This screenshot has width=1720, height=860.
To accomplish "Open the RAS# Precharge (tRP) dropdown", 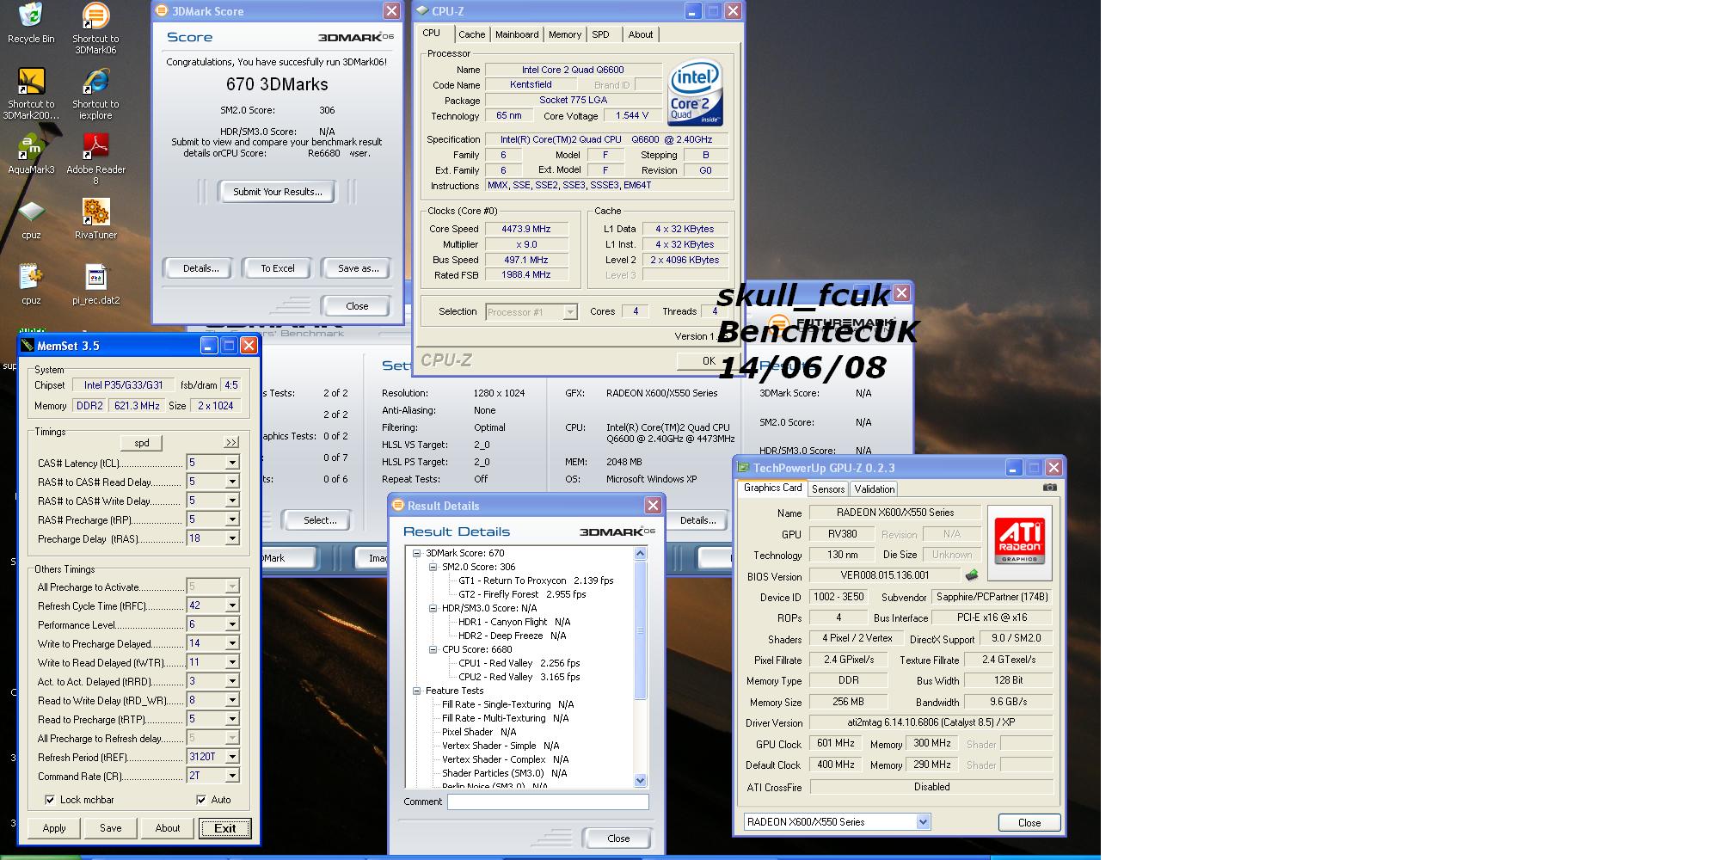I will [x=232, y=519].
